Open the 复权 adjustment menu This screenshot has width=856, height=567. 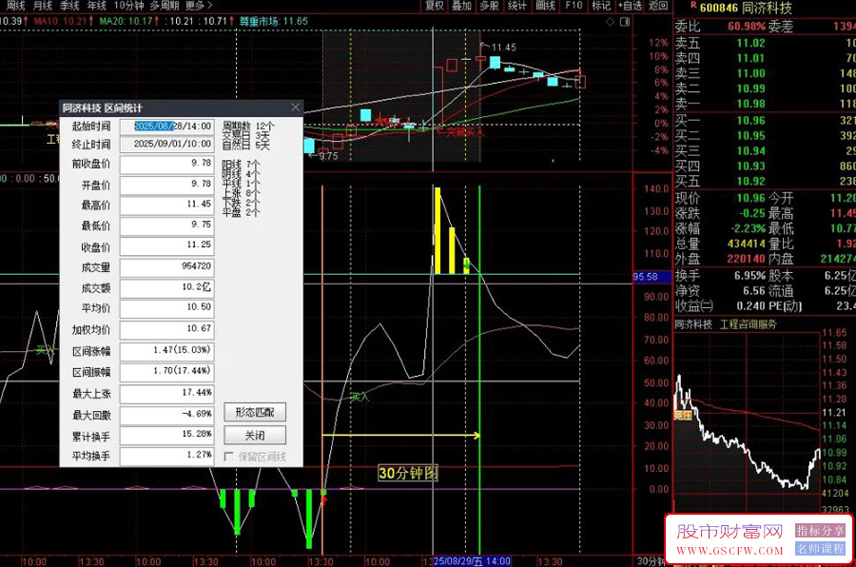(x=435, y=6)
